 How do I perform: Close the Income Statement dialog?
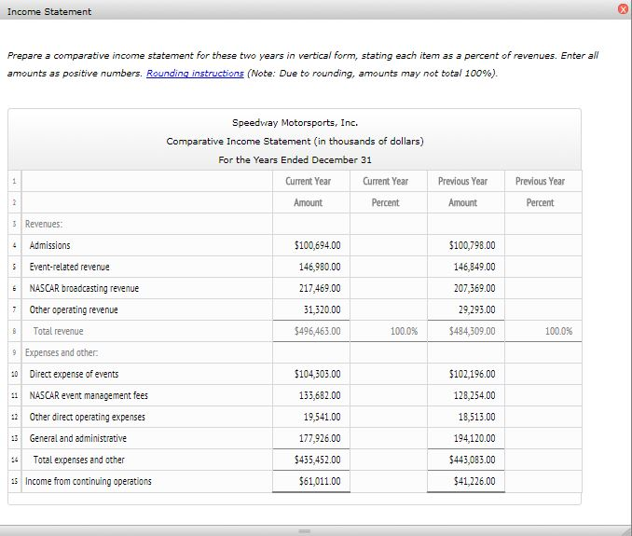click(623, 9)
